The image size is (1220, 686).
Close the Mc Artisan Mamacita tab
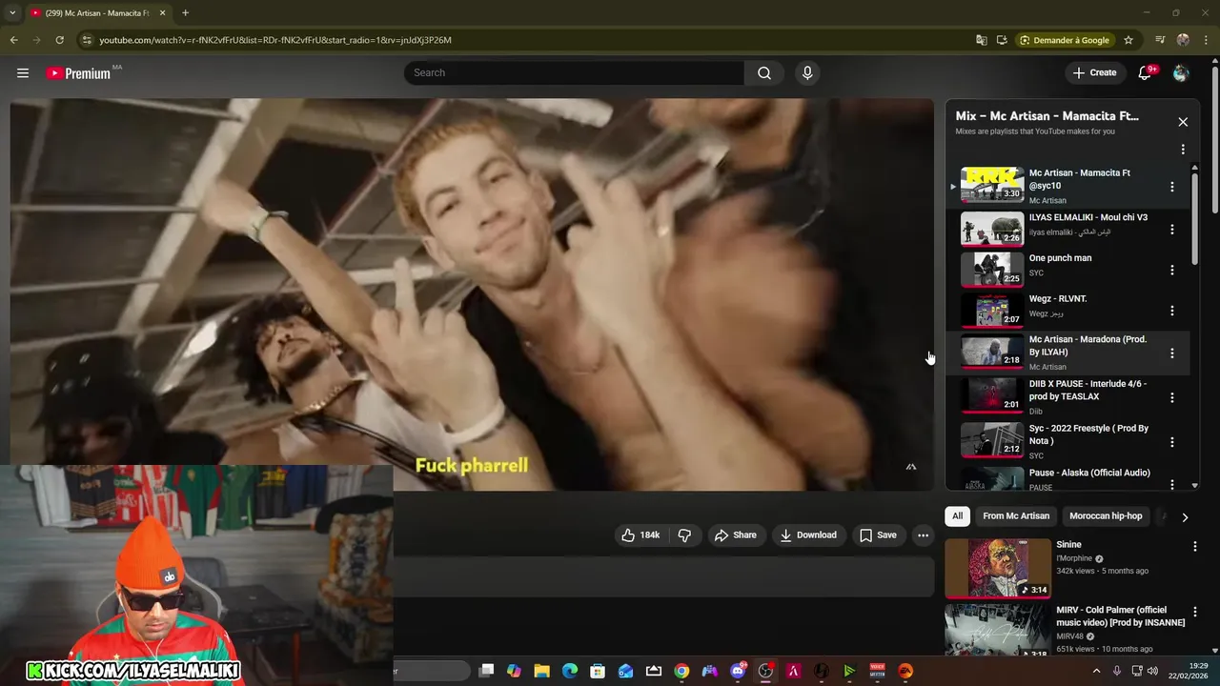click(x=162, y=13)
